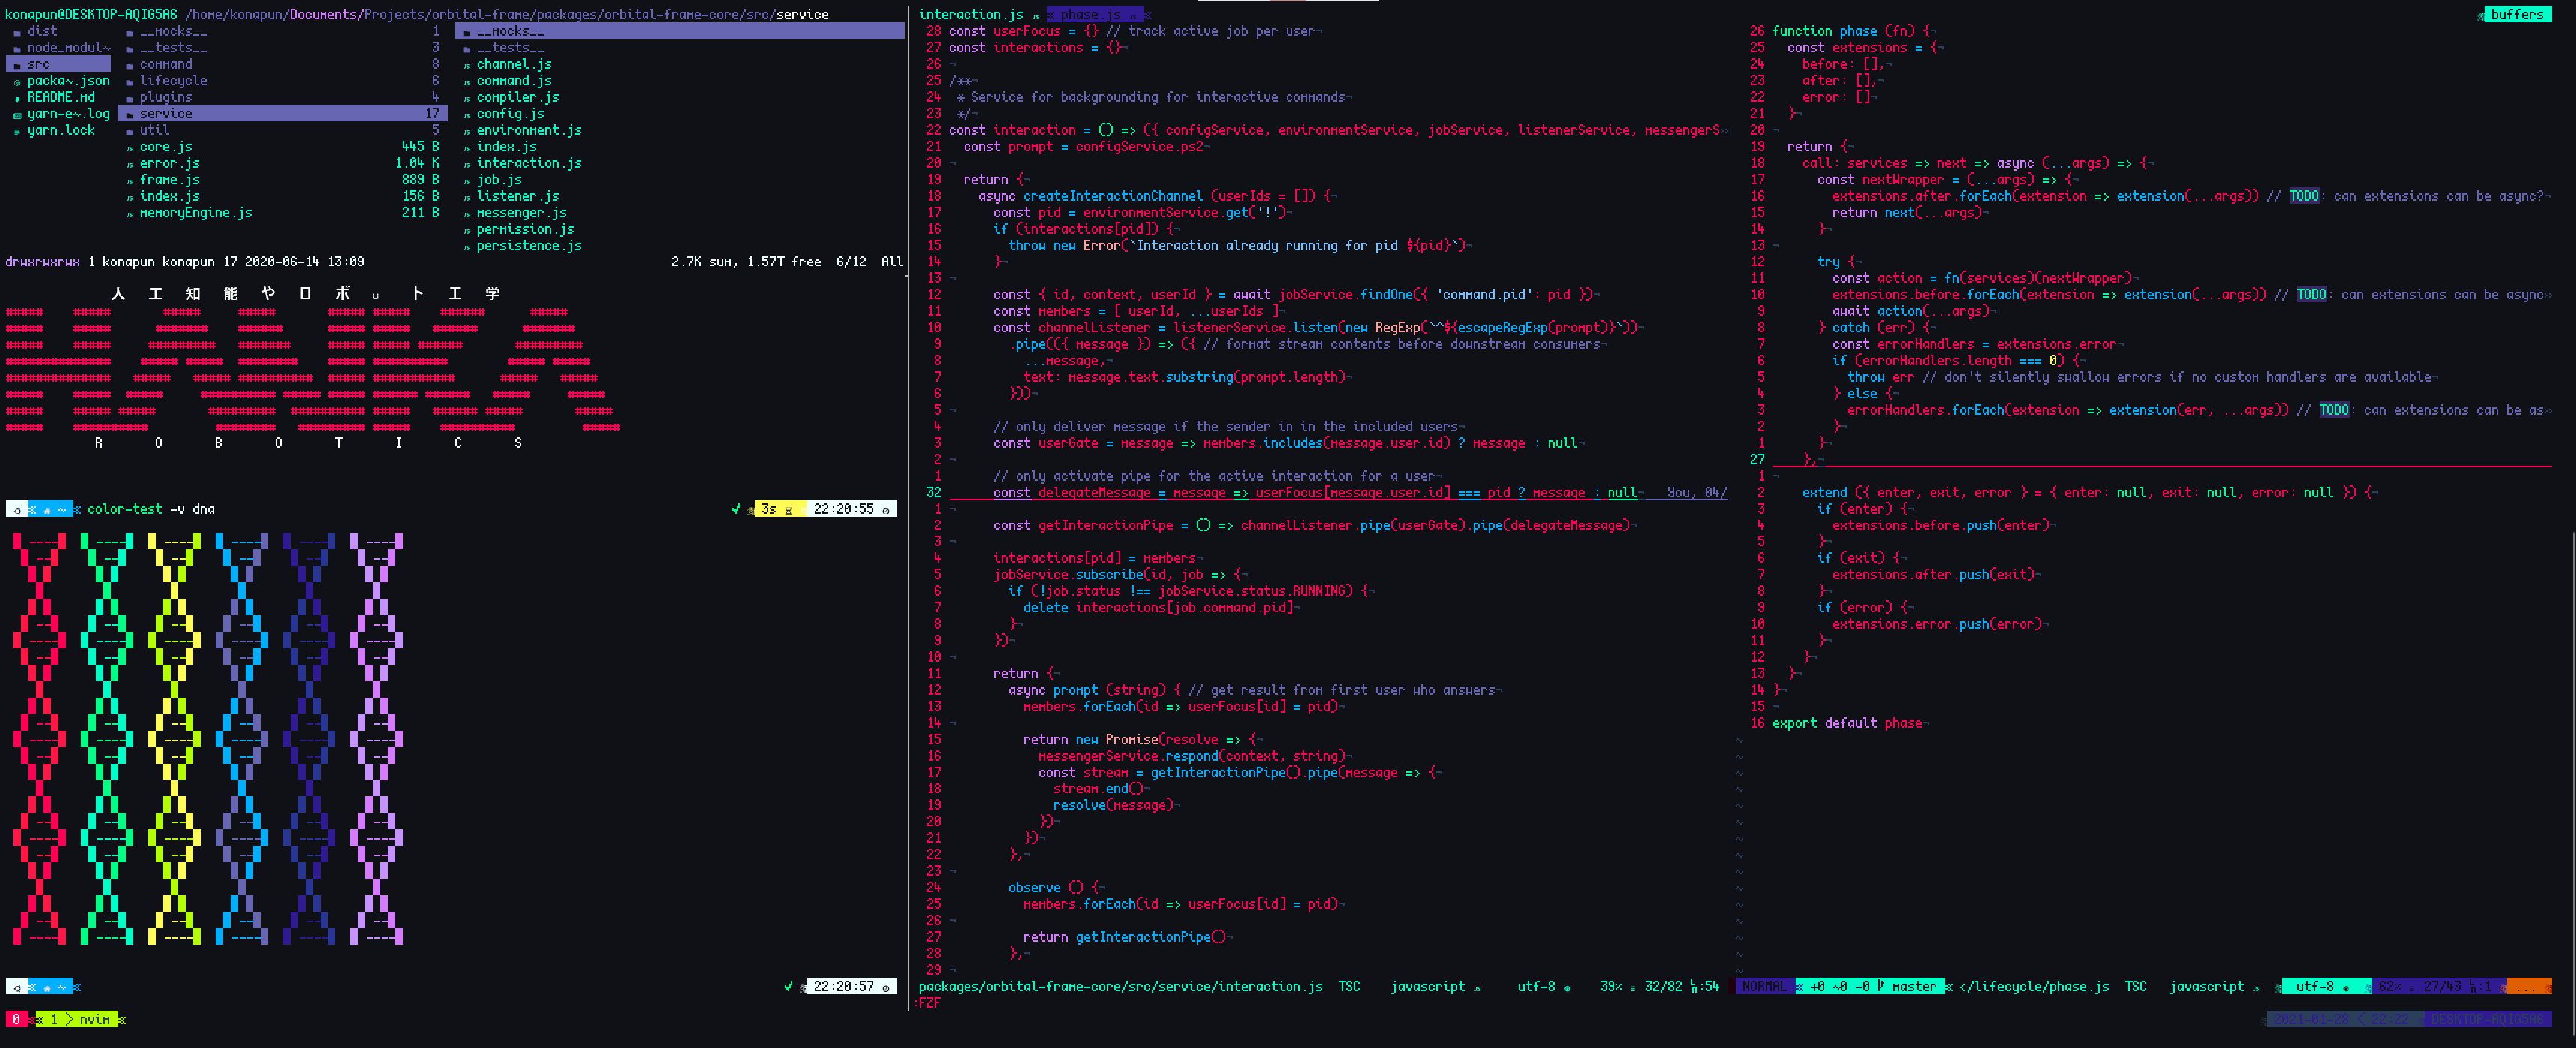The width and height of the screenshot is (2576, 1048).
Task: Click line 32 delegateMessage in interaction.js
Action: [1095, 492]
